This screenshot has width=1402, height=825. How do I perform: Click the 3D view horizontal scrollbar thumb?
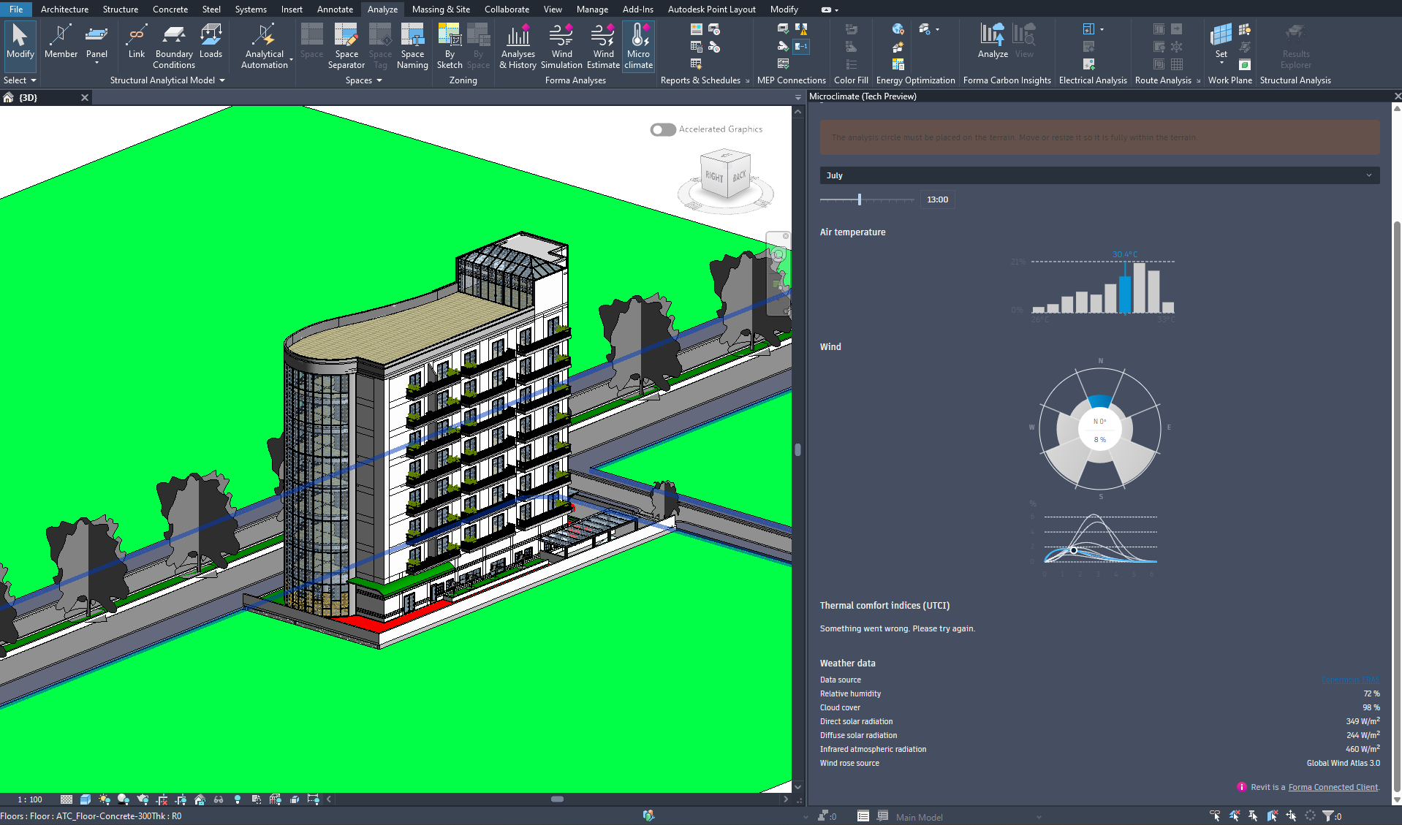pos(557,799)
